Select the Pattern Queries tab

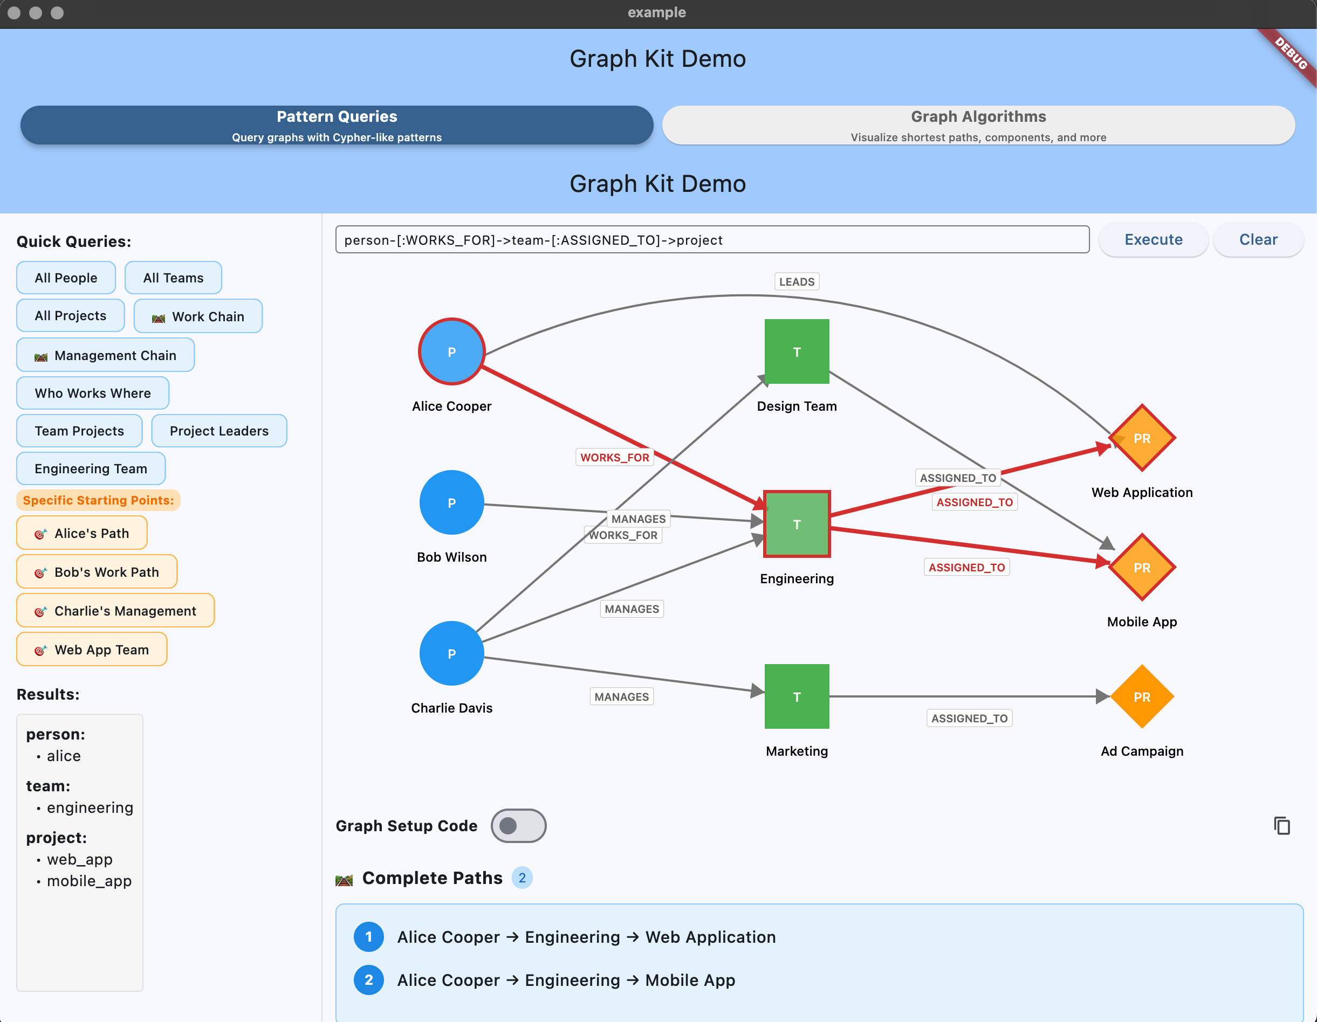337,126
